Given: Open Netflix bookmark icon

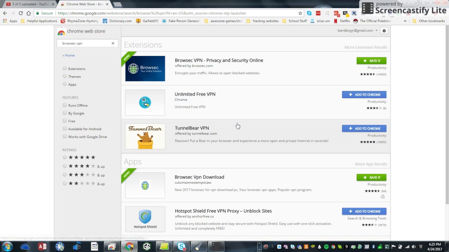Looking at the screenshot, I should pos(336,21).
